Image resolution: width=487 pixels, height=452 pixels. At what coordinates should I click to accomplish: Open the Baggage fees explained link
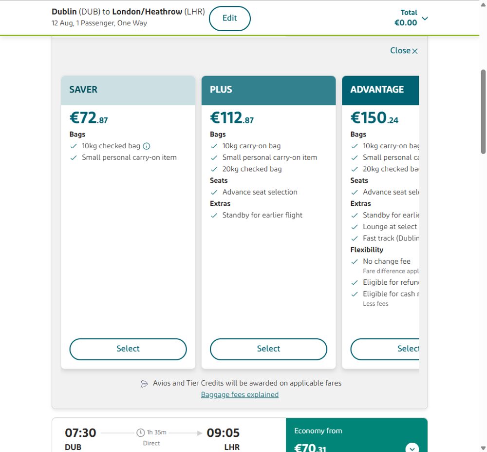click(240, 394)
